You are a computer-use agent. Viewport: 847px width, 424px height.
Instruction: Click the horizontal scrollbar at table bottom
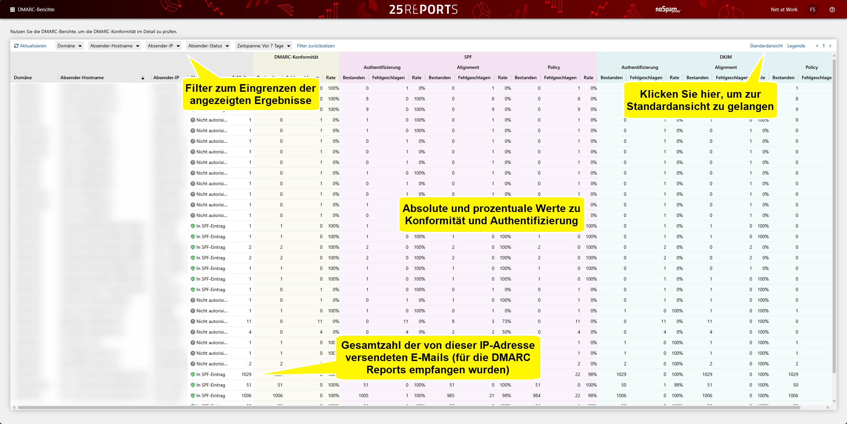408,407
